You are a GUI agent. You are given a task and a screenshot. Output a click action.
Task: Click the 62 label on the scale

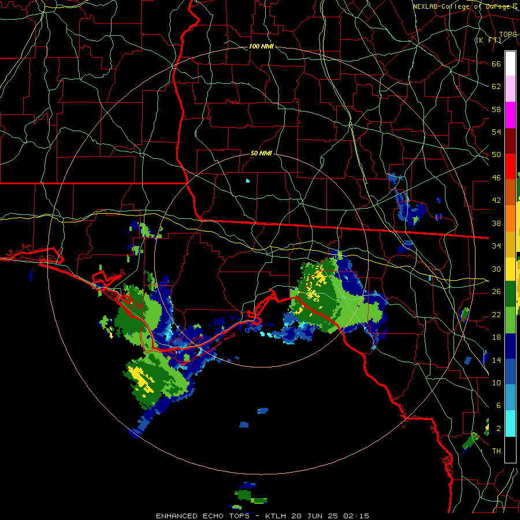(x=496, y=87)
